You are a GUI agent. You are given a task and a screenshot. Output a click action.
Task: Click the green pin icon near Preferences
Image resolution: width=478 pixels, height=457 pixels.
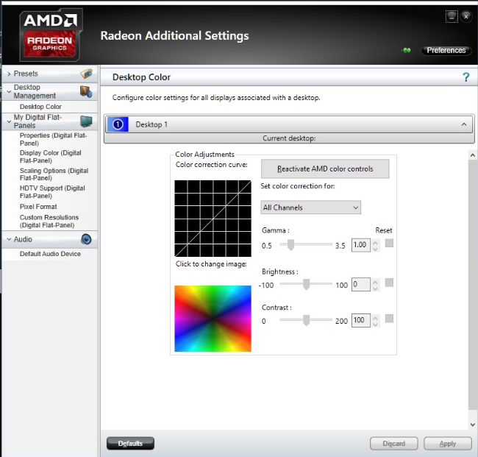click(407, 50)
